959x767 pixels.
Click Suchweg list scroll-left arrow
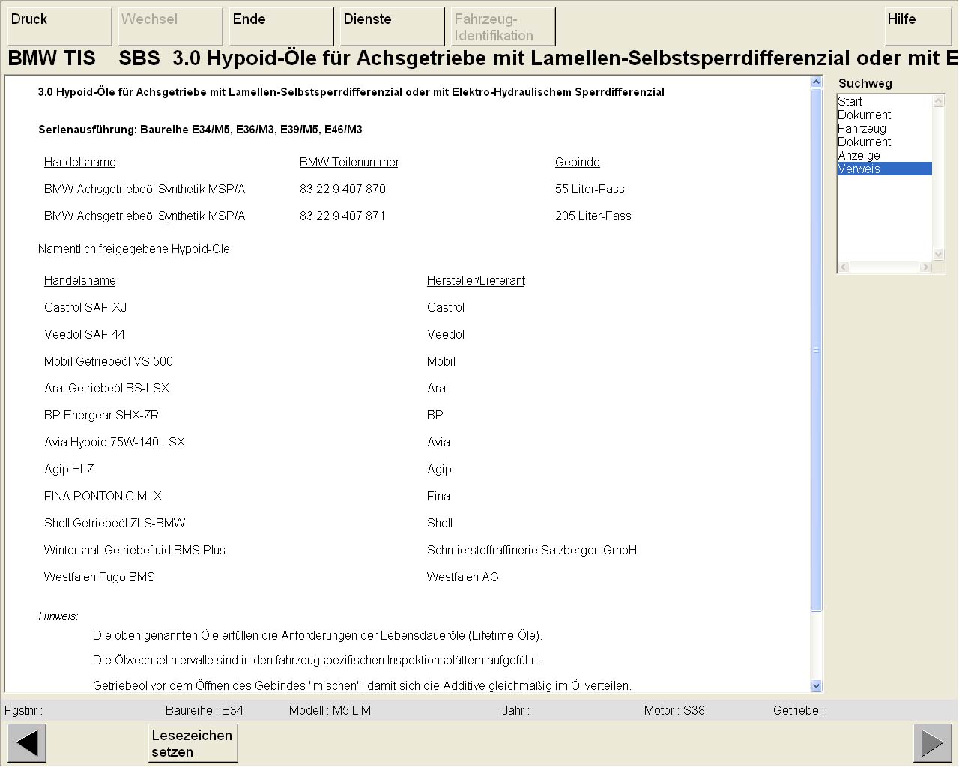click(x=844, y=267)
